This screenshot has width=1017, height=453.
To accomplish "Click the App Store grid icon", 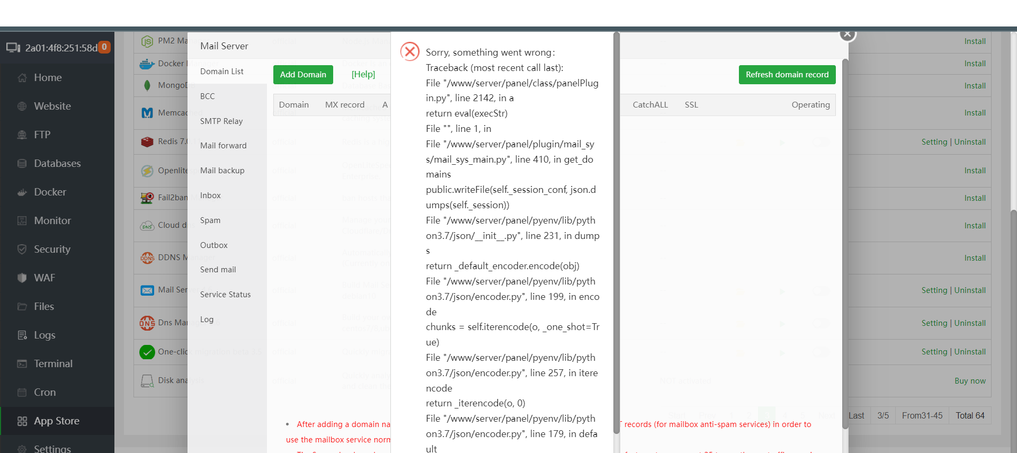I will (22, 421).
